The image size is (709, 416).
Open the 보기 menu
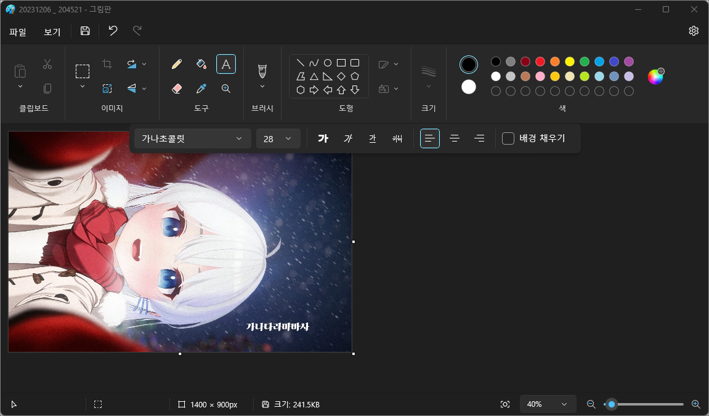(52, 31)
